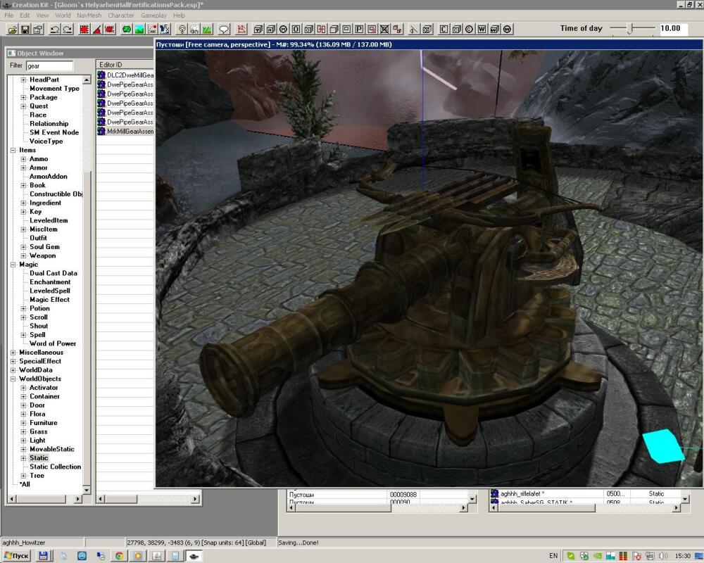Open the Gameplay menu

153,15
